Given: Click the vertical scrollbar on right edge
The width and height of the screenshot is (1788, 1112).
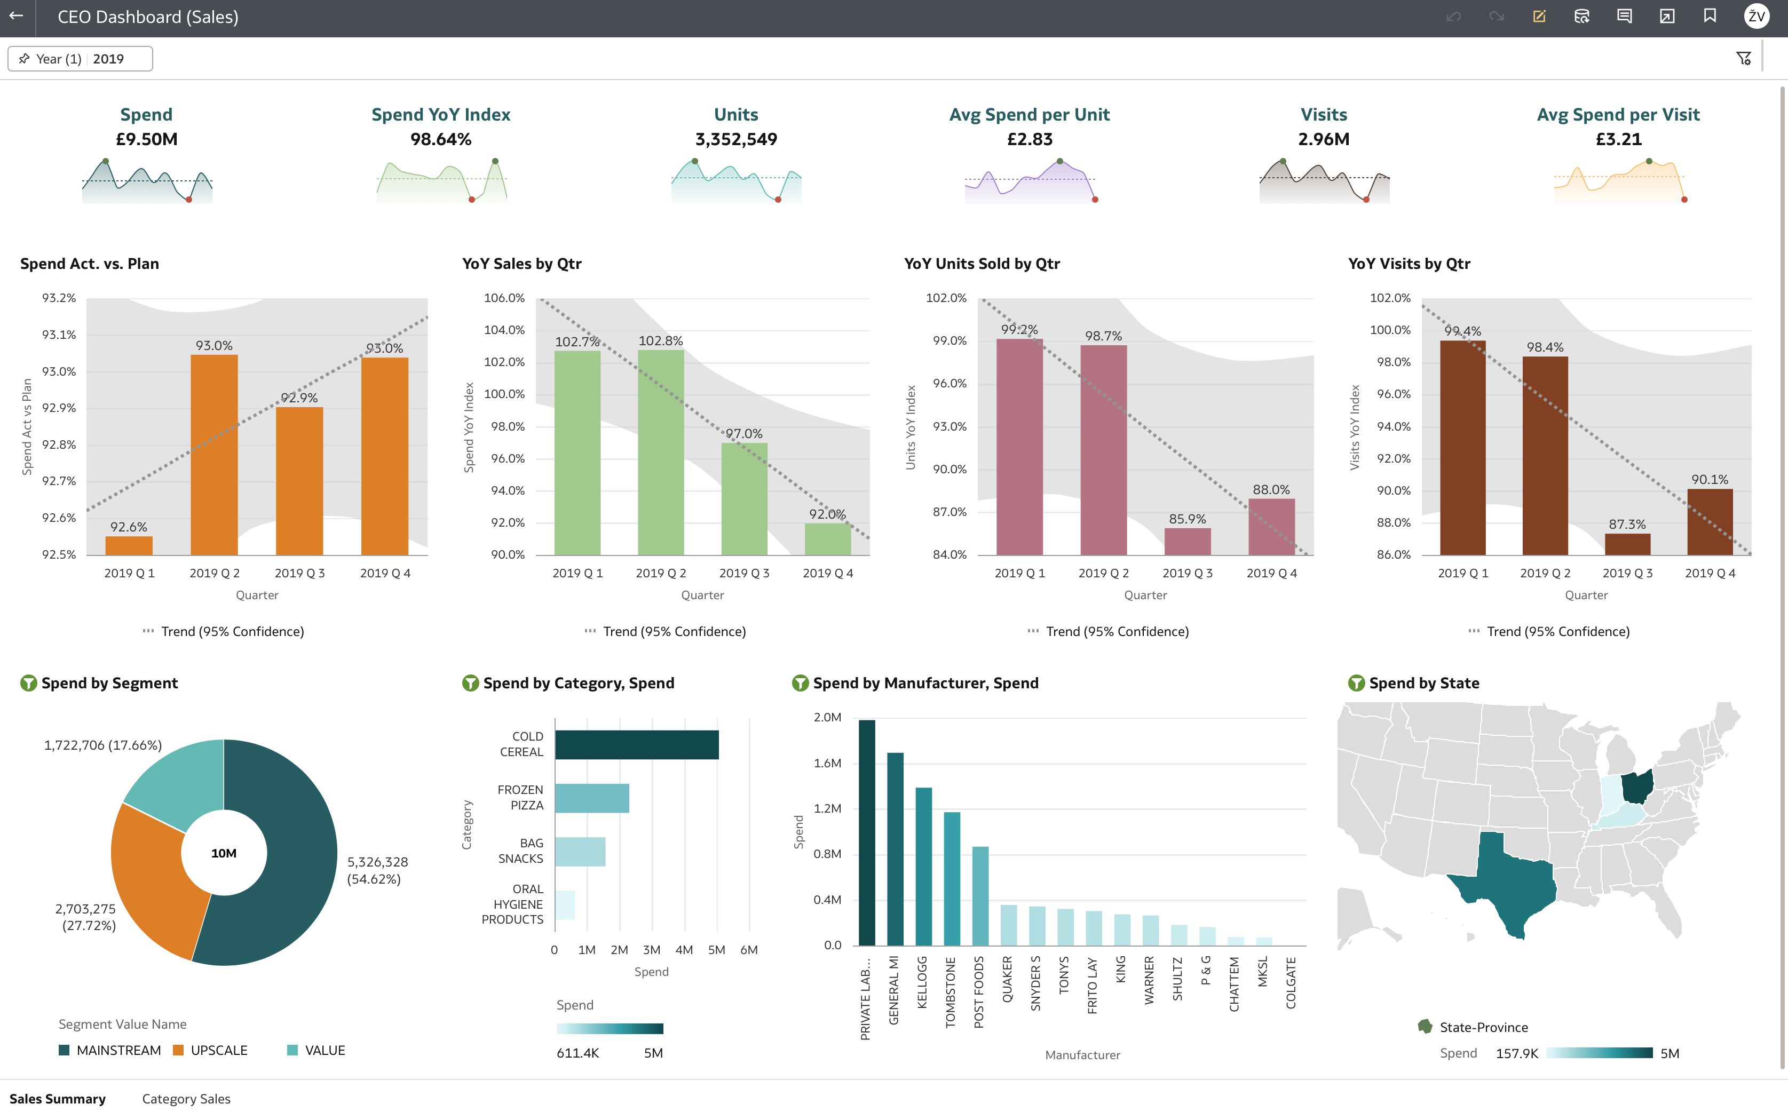Looking at the screenshot, I should pos(1782,577).
